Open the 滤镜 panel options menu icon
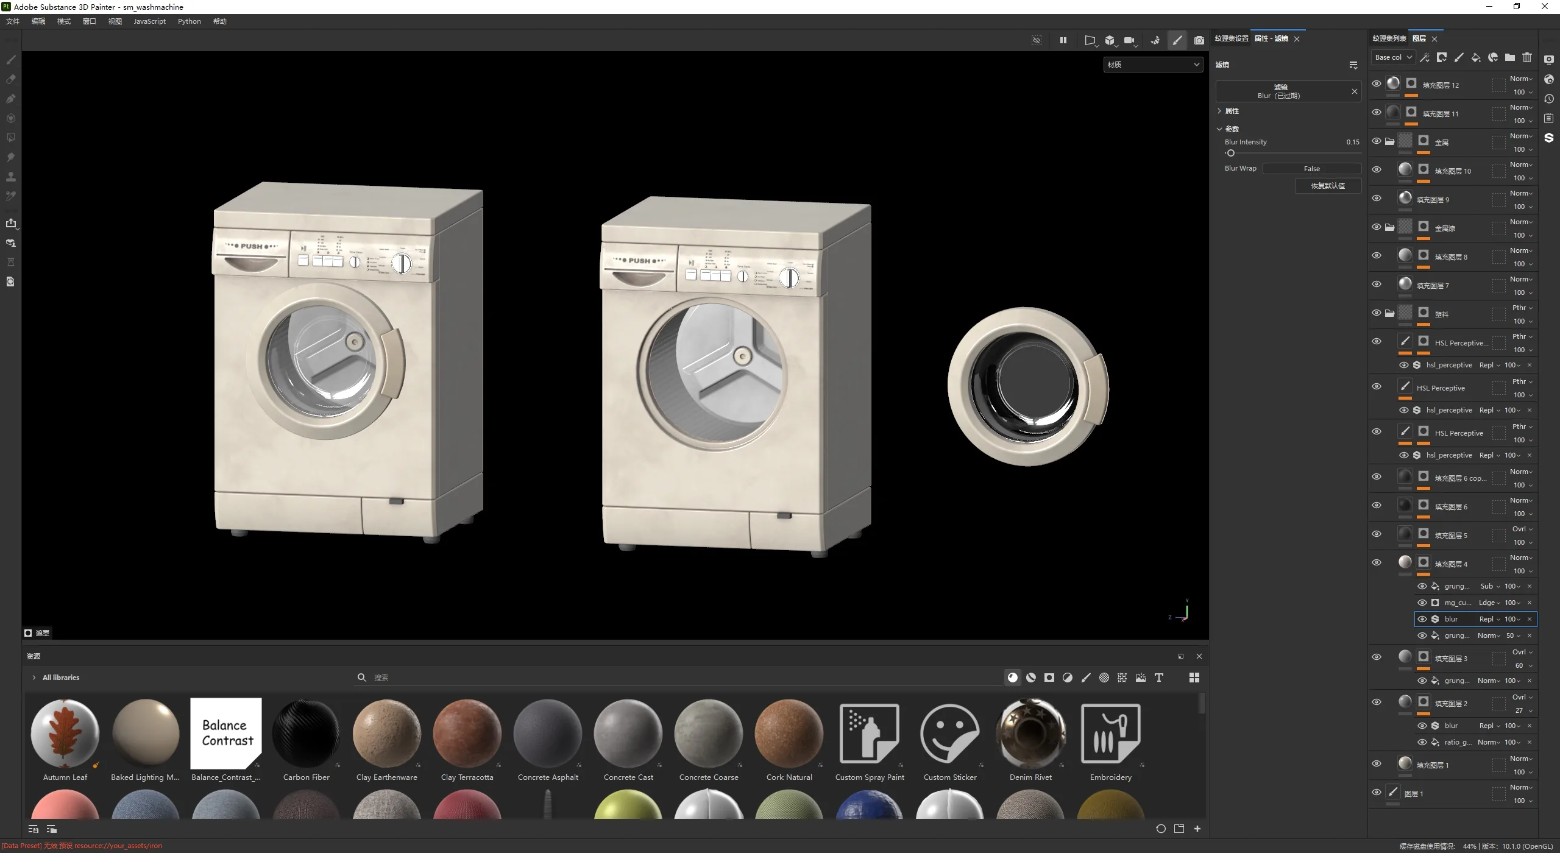This screenshot has width=1560, height=853. tap(1353, 65)
